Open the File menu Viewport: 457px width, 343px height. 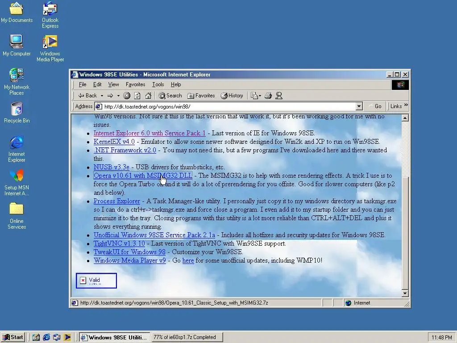[x=83, y=84]
